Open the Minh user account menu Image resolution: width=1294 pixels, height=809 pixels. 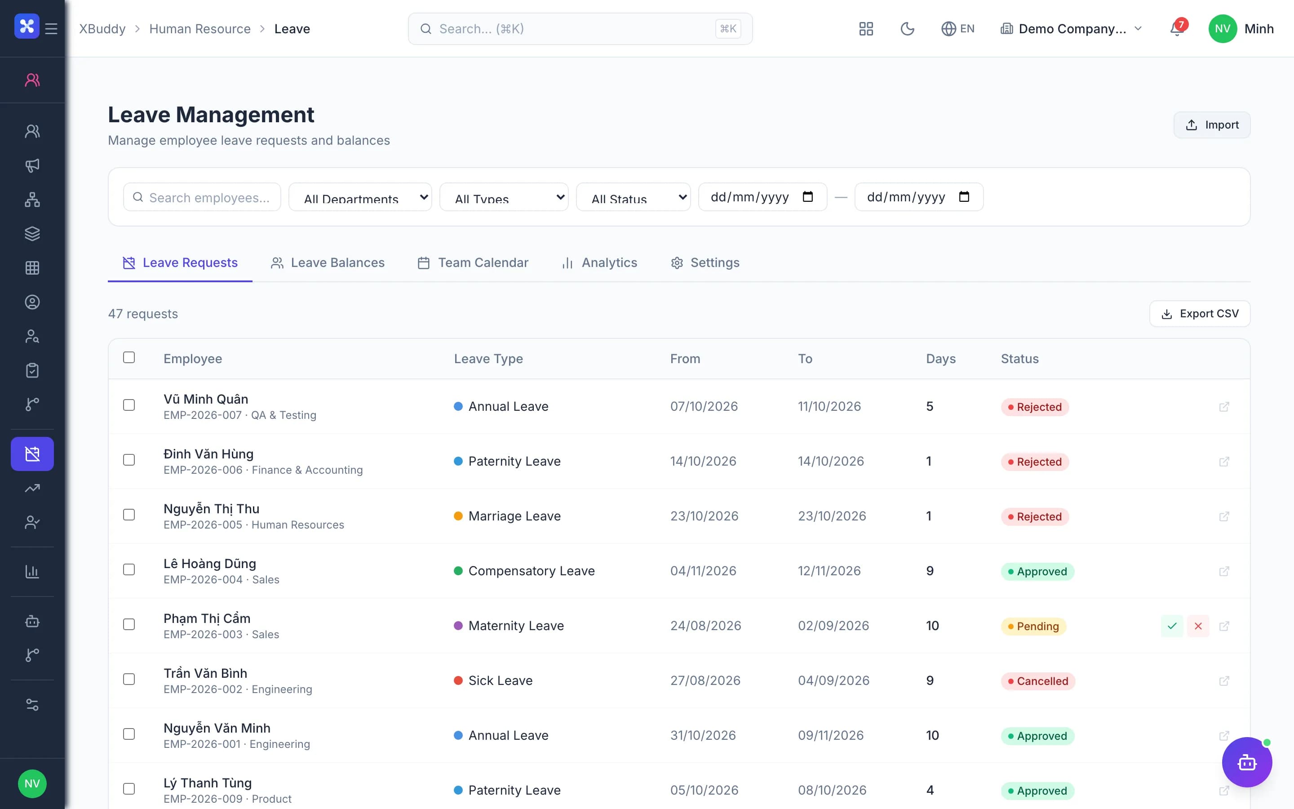click(1241, 29)
